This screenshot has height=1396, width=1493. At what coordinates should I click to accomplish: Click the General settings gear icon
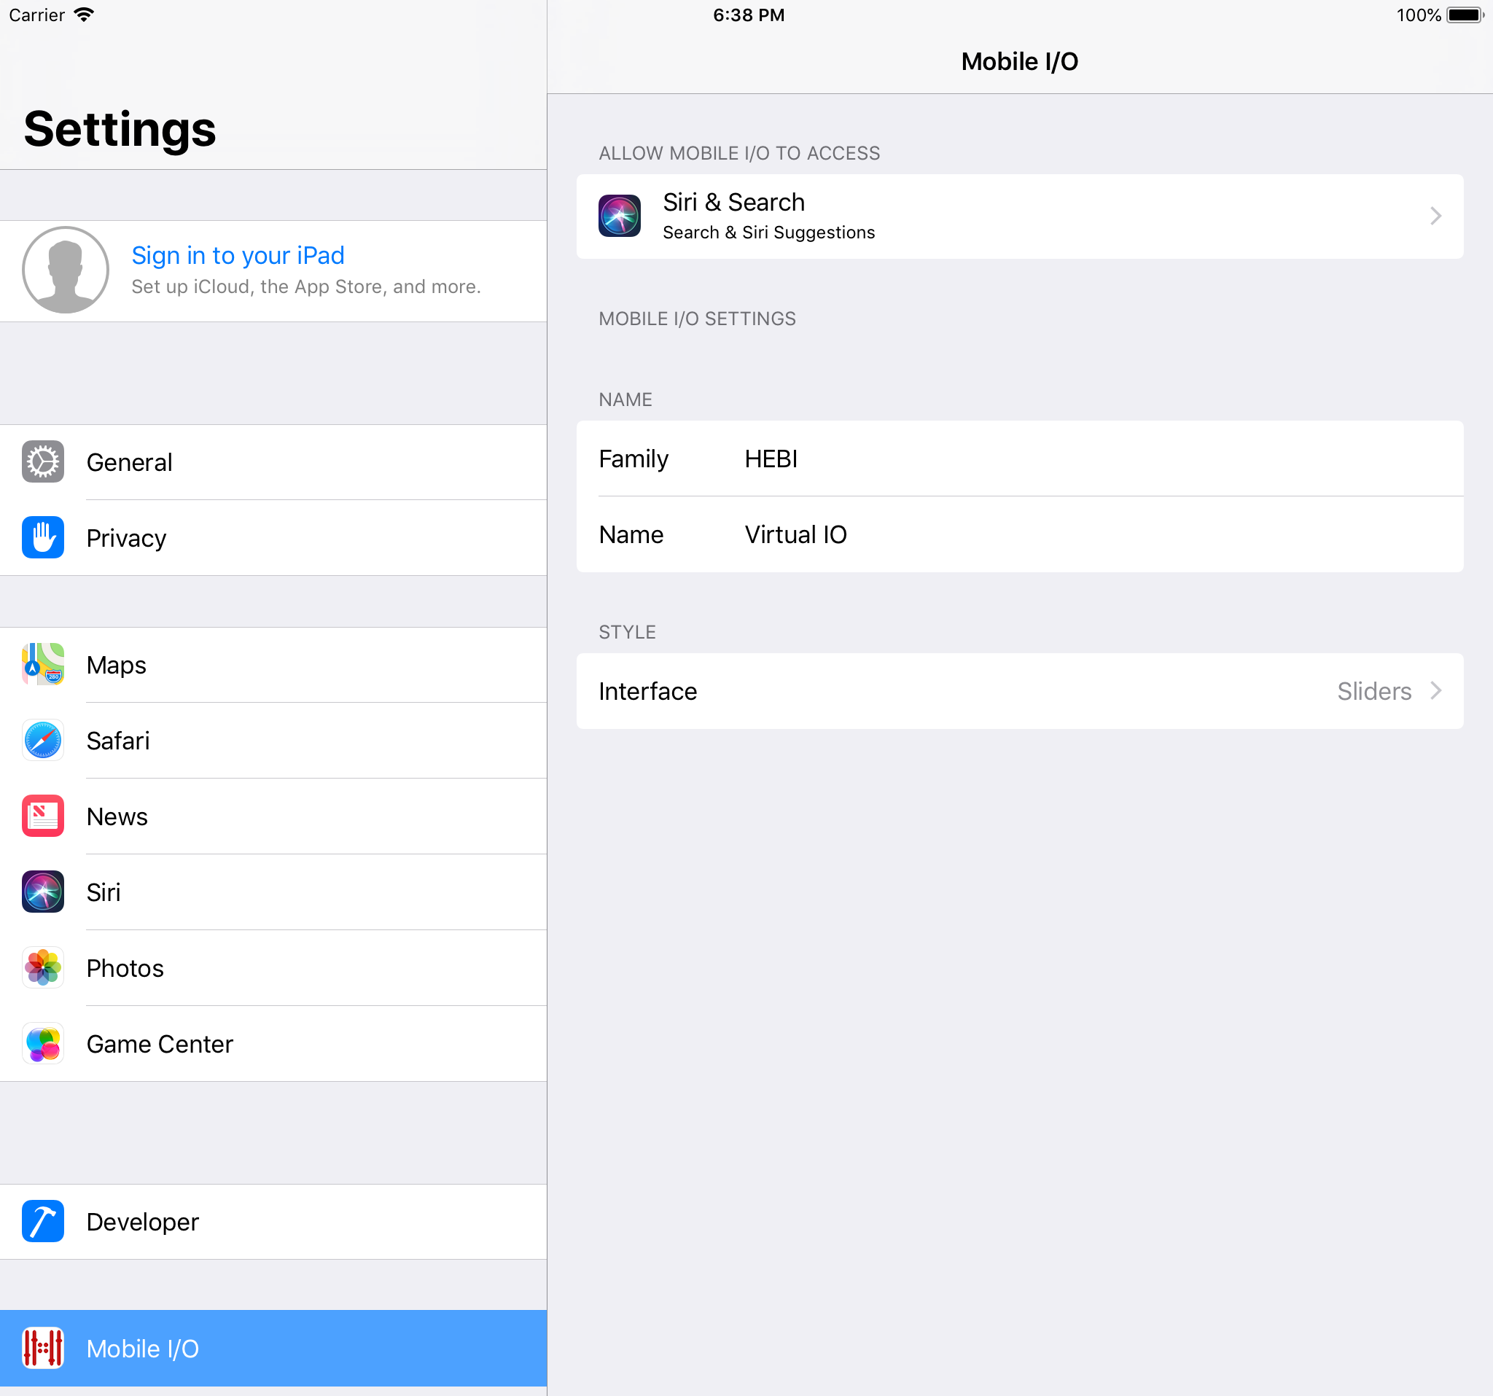tap(43, 462)
